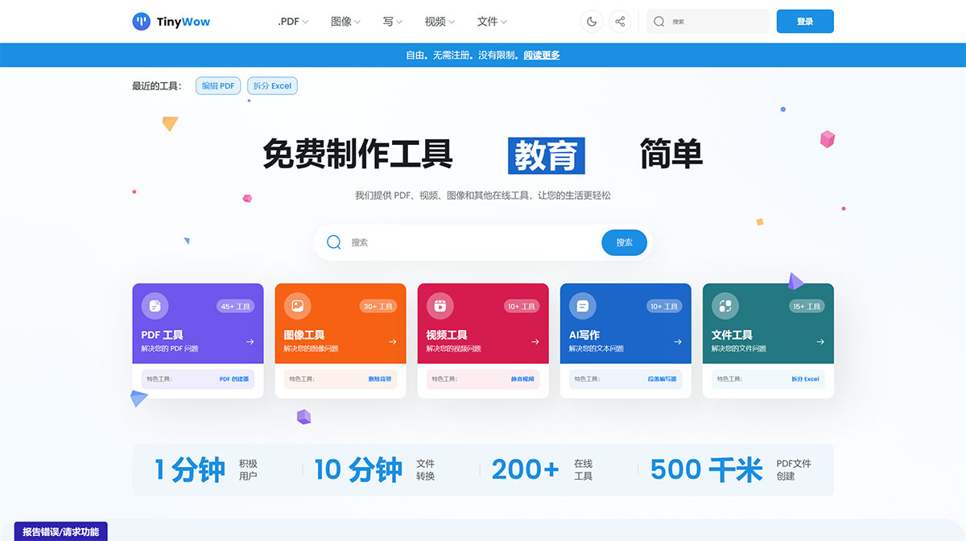966x541 pixels.
Task: Open the 写 menu in the navigation bar
Action: (390, 22)
